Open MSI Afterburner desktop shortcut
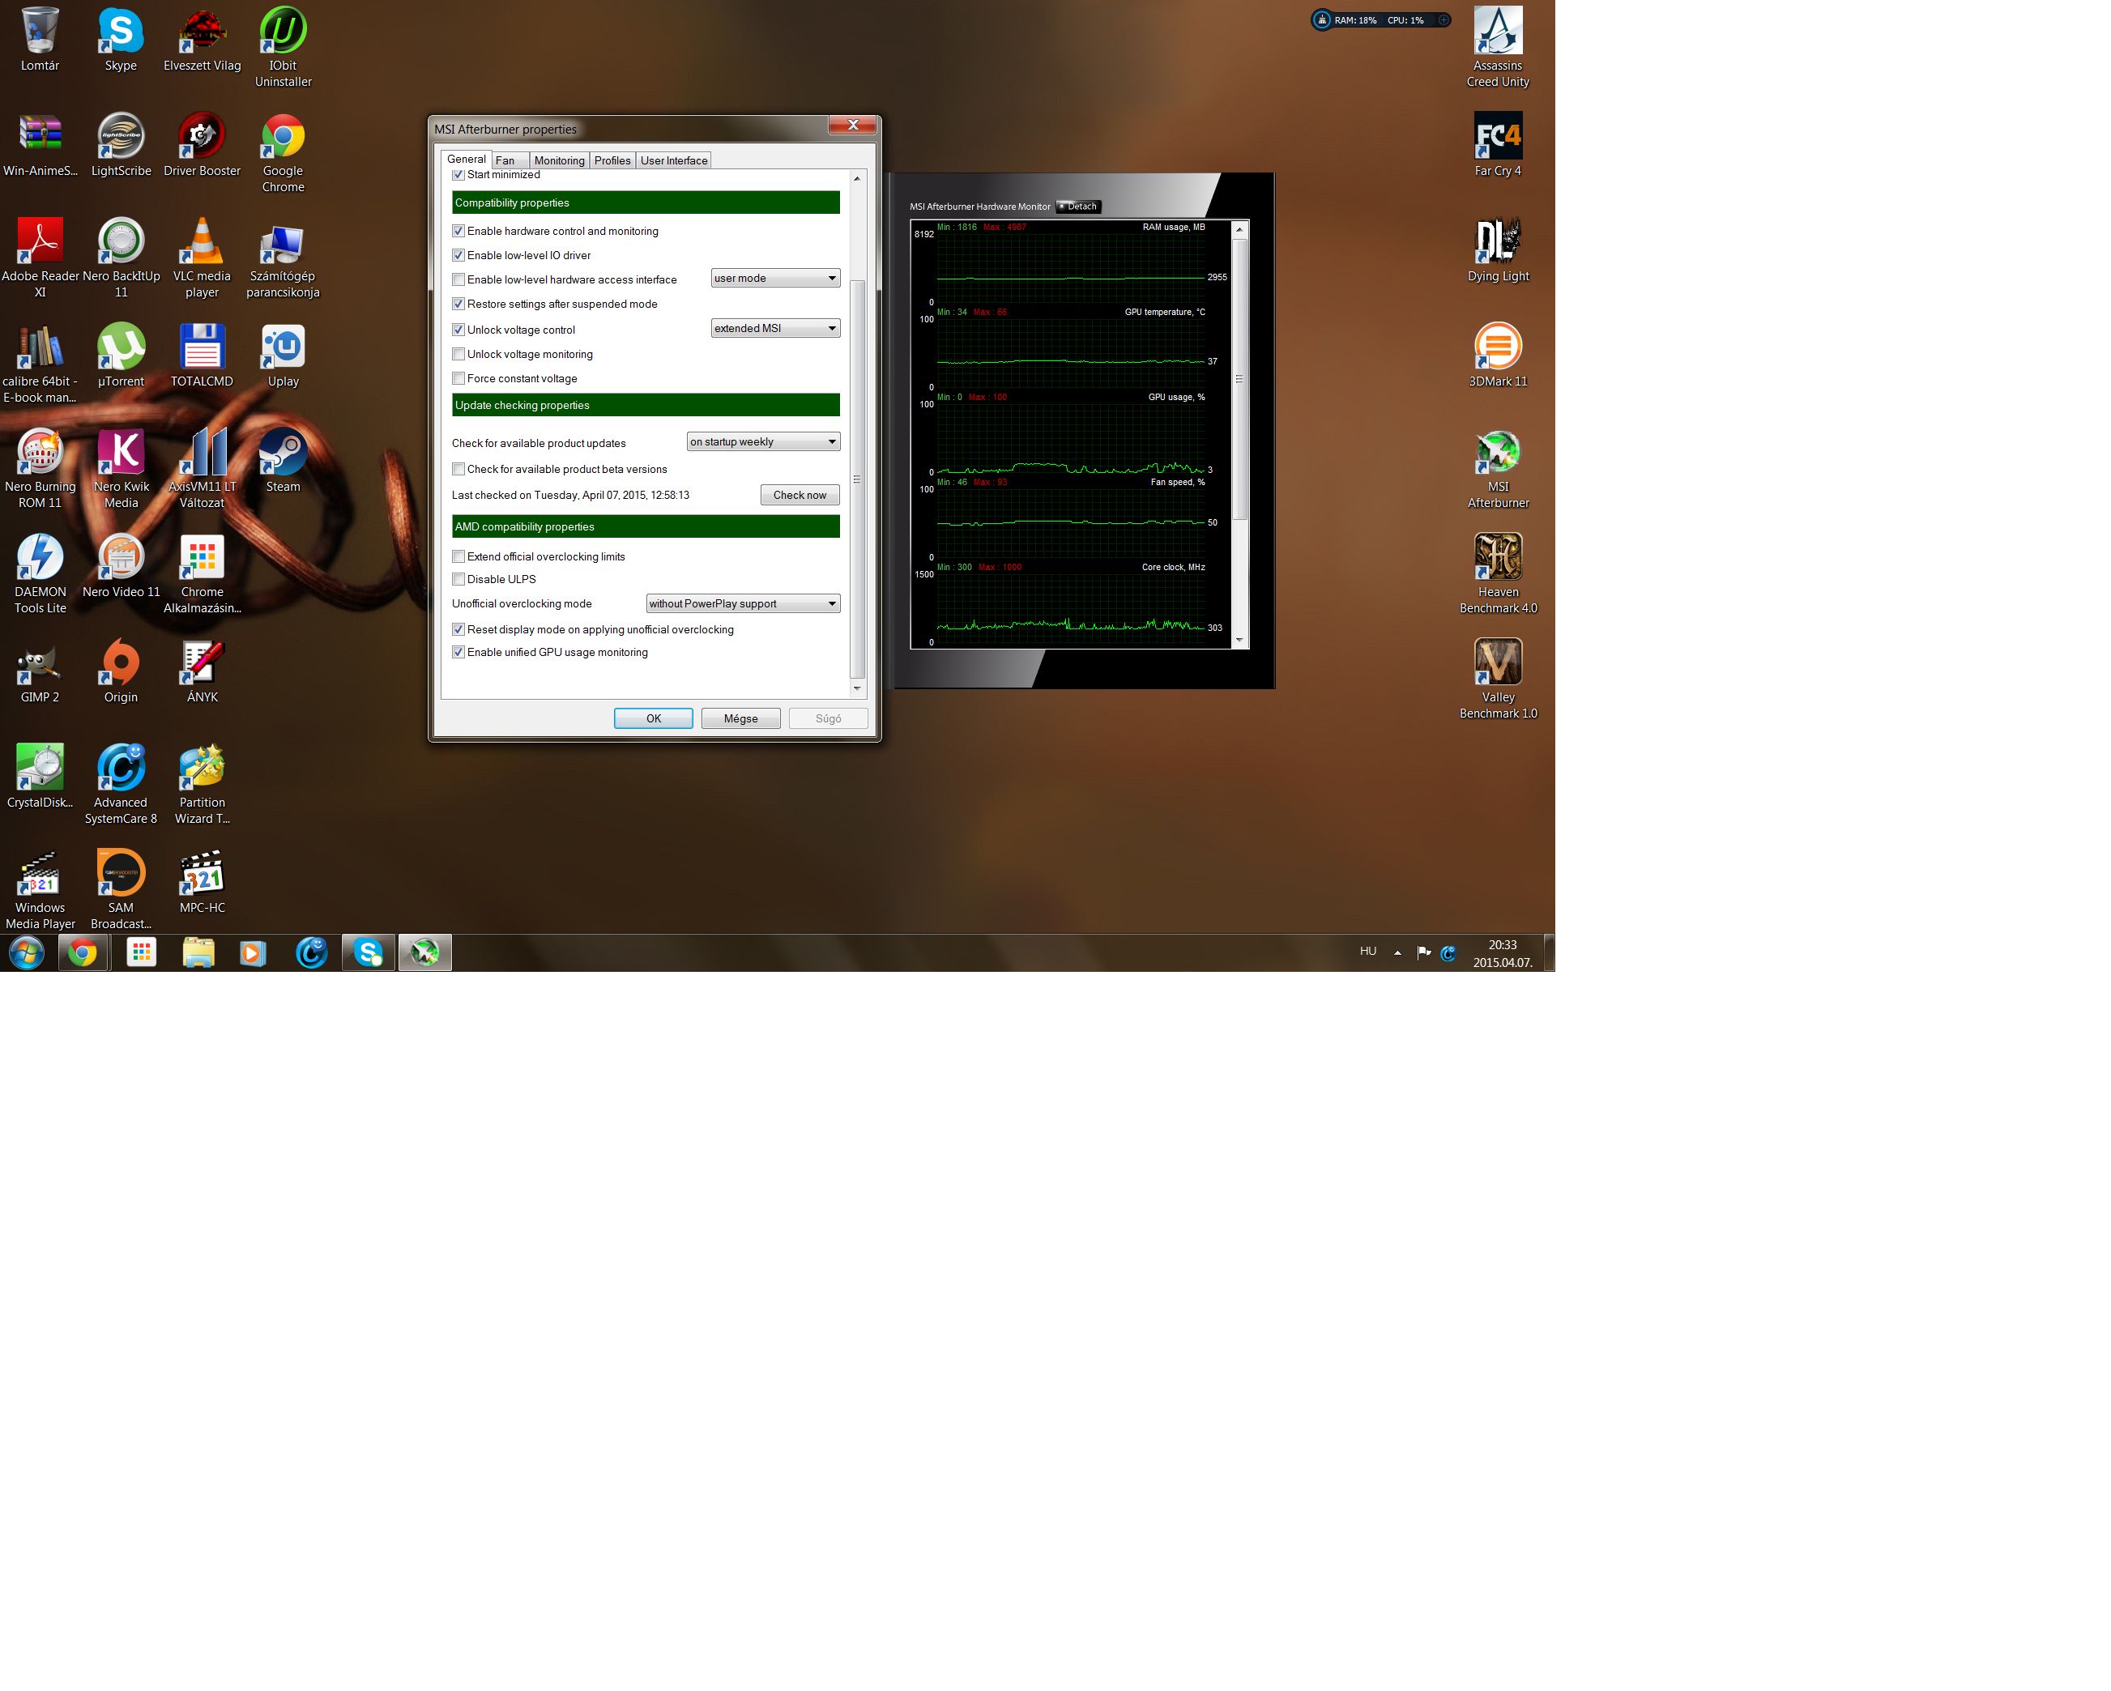 point(1497,454)
